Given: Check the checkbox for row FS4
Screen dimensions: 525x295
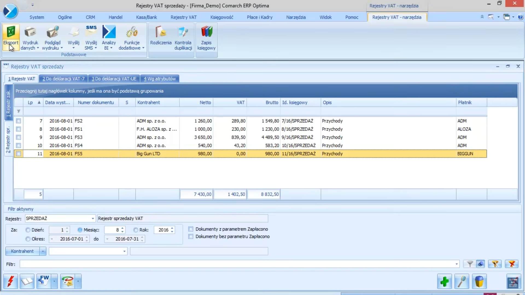Looking at the screenshot, I should [18, 145].
